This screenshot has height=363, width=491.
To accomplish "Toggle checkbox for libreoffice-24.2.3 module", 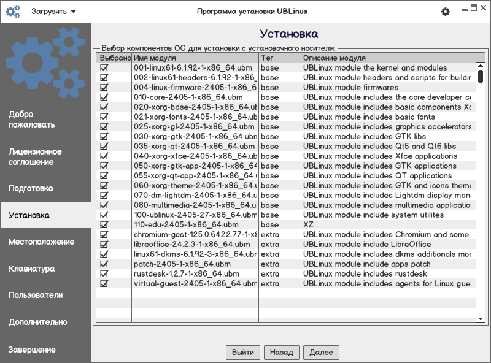I will coord(104,245).
